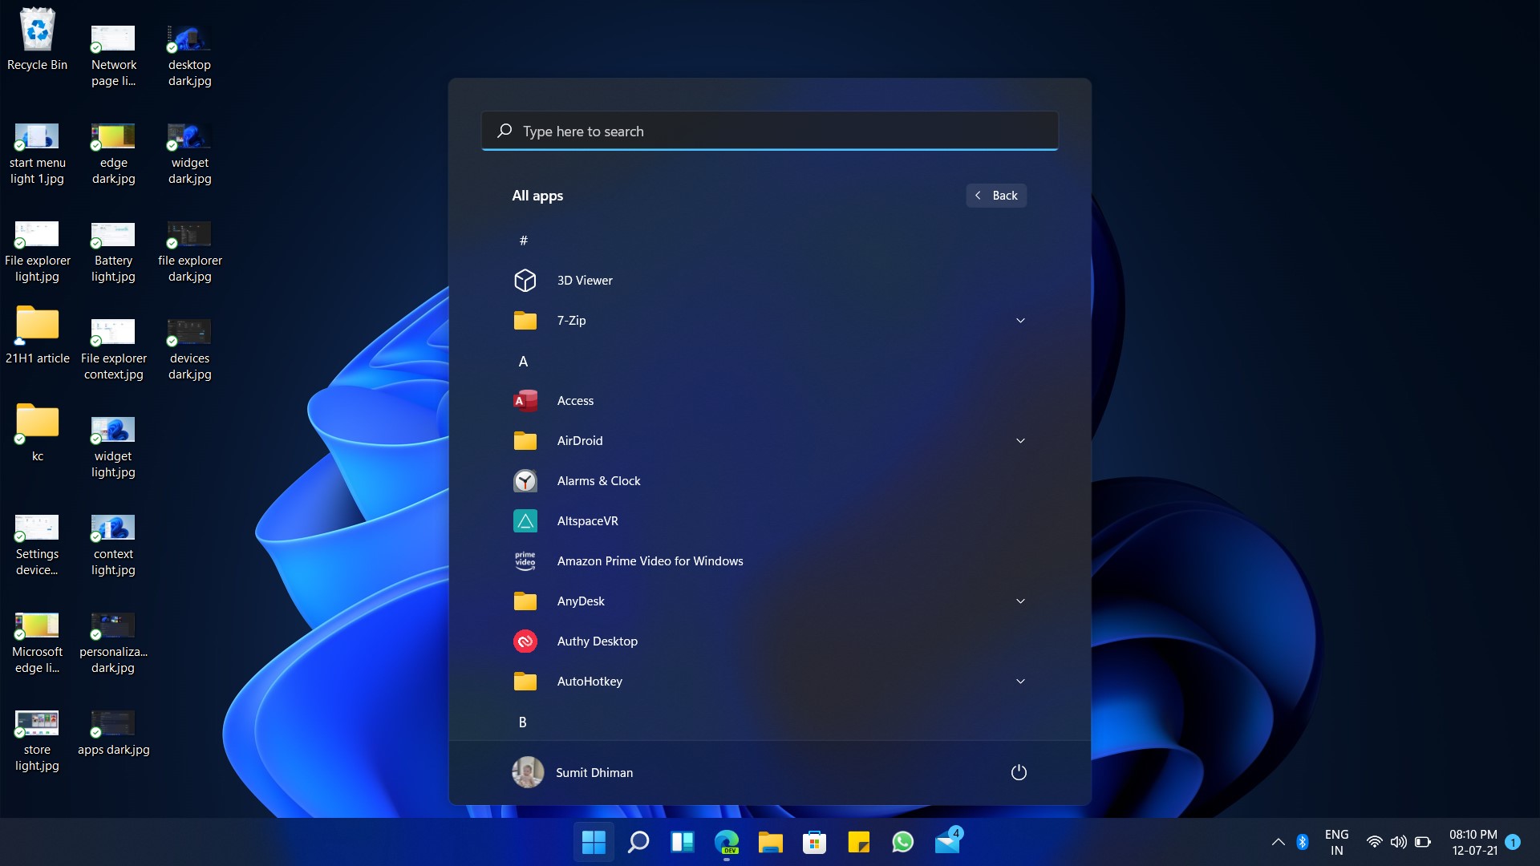The height and width of the screenshot is (866, 1540).
Task: Select apps dark.jpg file
Action: coord(113,733)
